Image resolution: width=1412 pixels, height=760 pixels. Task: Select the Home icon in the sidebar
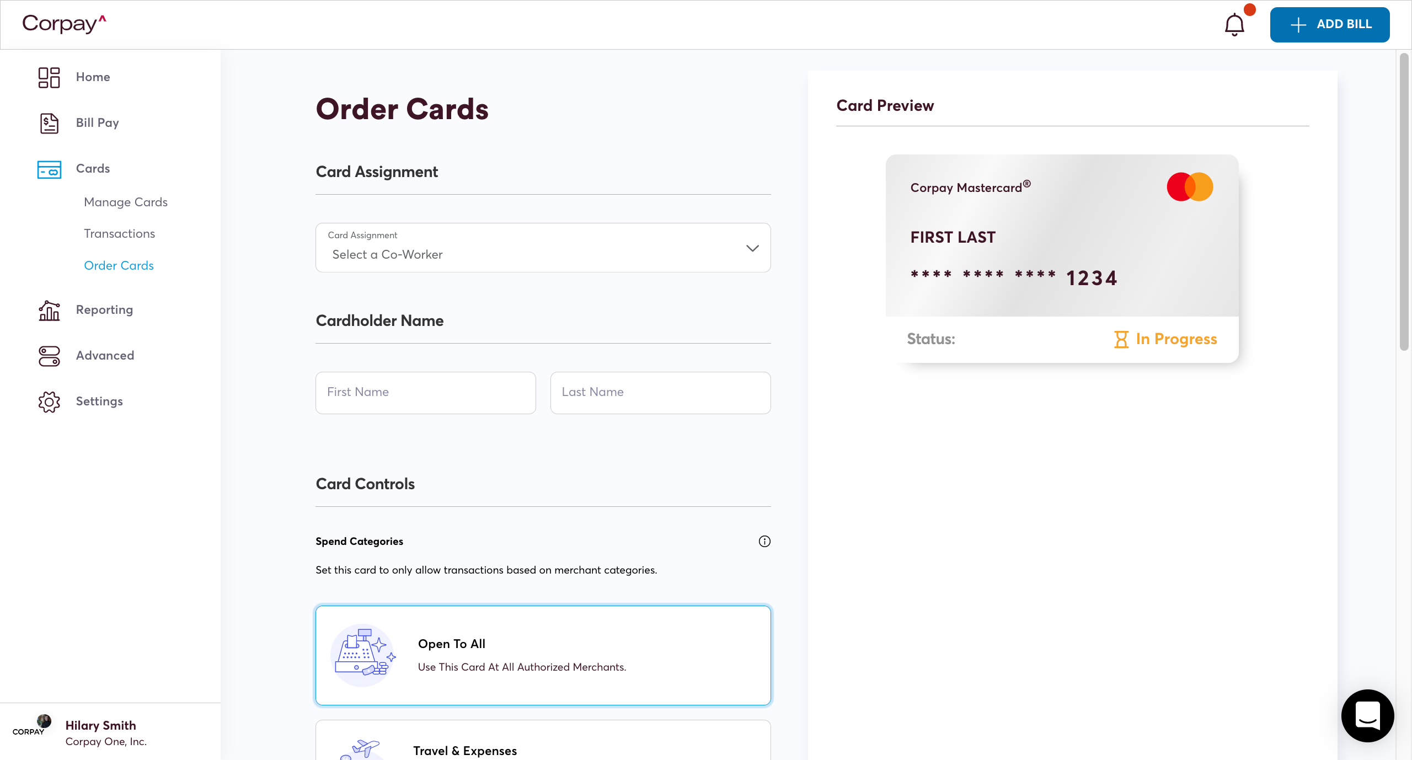[x=49, y=77]
